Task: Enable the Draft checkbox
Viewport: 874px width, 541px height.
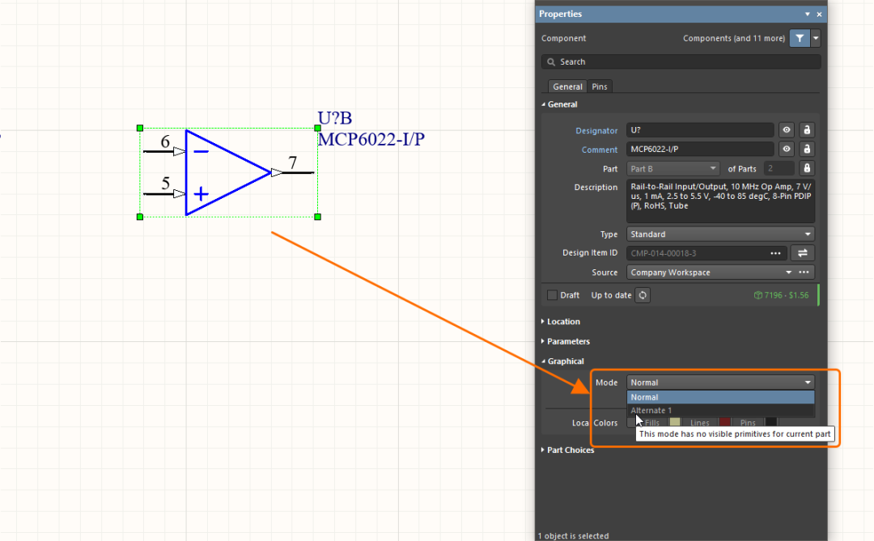Action: coord(552,295)
